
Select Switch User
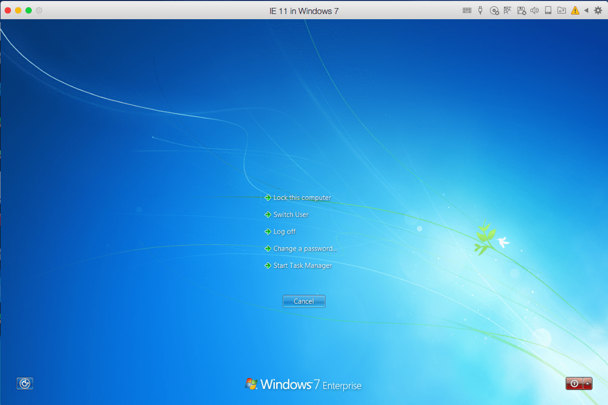(290, 214)
